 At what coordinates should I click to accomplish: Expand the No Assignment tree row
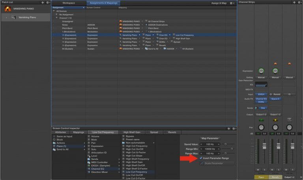57,15
